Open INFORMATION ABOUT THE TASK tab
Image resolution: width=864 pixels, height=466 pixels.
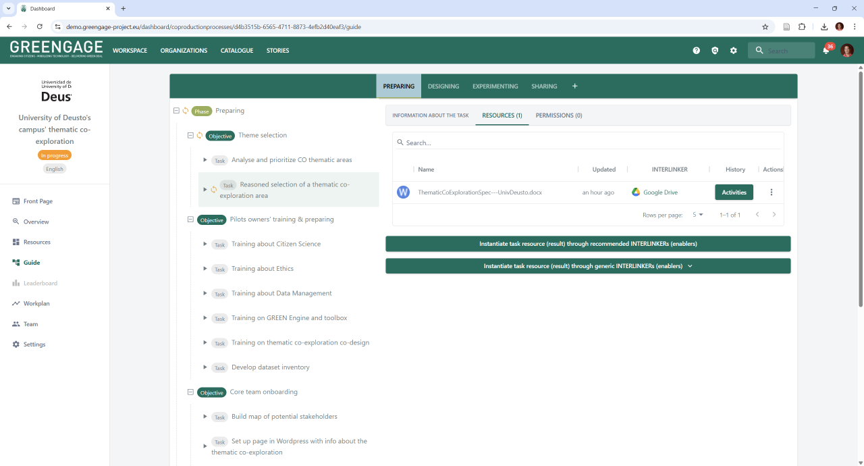pos(431,115)
